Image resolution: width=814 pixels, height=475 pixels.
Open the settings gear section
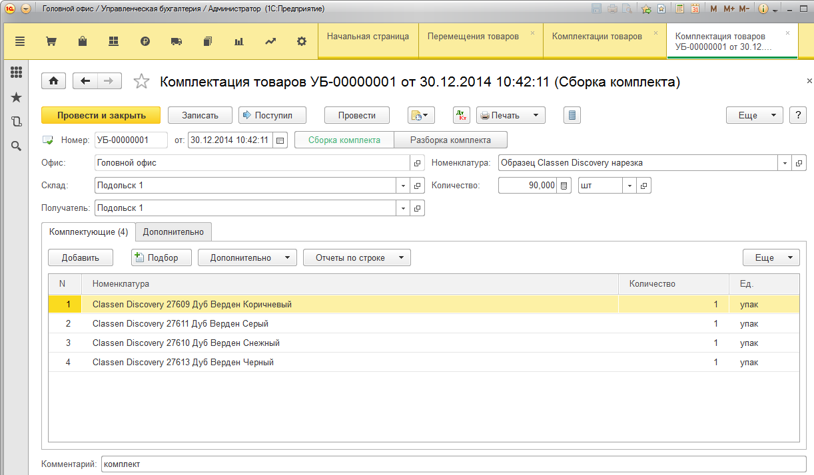[302, 41]
